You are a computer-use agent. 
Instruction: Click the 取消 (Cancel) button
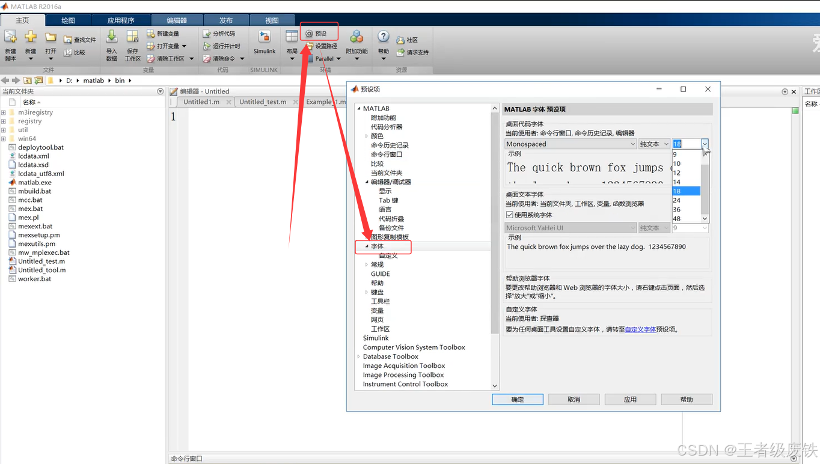click(574, 399)
